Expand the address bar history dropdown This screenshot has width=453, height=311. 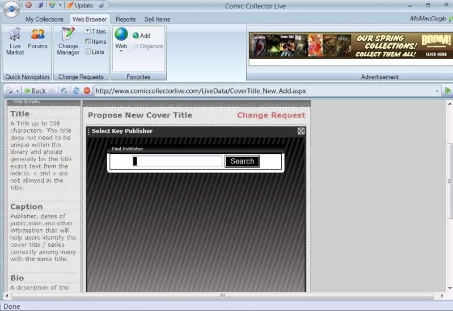[x=437, y=91]
